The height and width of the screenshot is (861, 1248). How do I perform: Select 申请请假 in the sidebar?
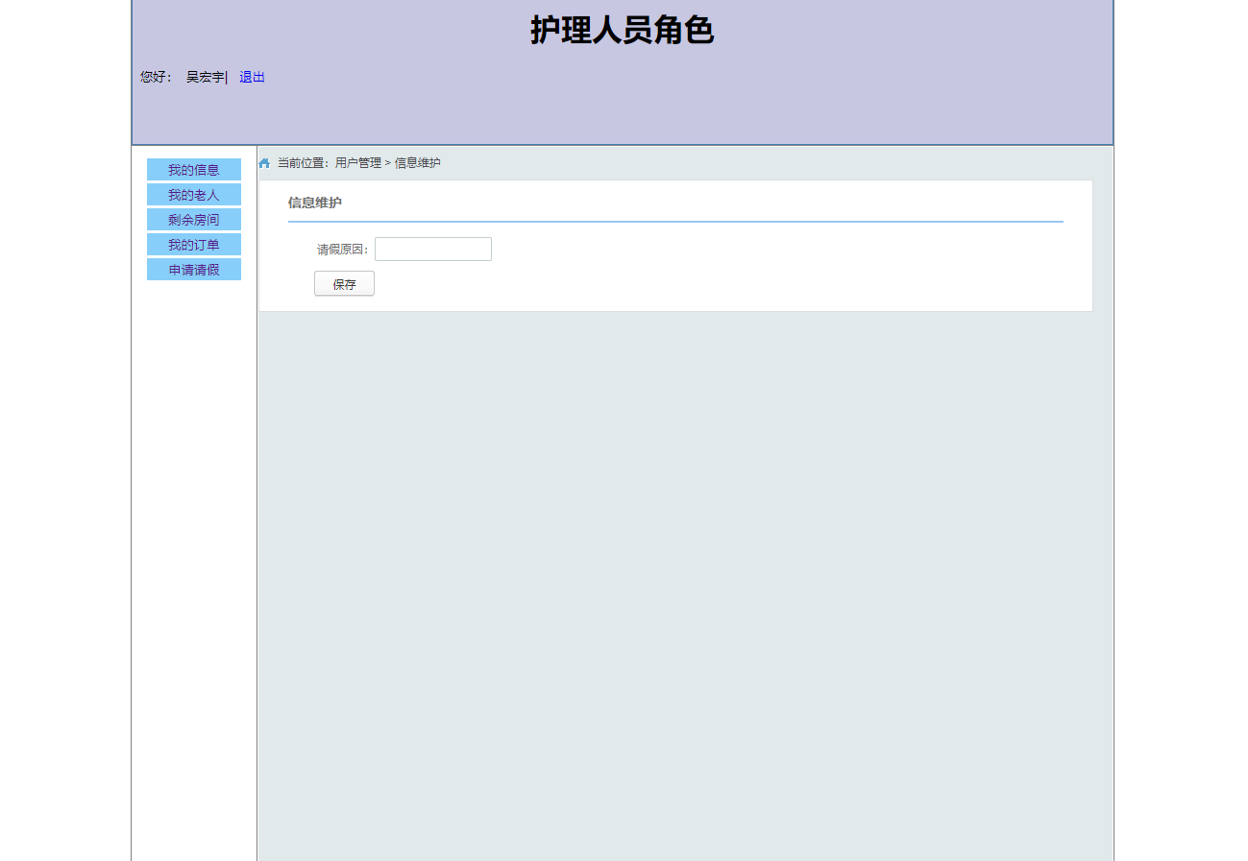(193, 269)
